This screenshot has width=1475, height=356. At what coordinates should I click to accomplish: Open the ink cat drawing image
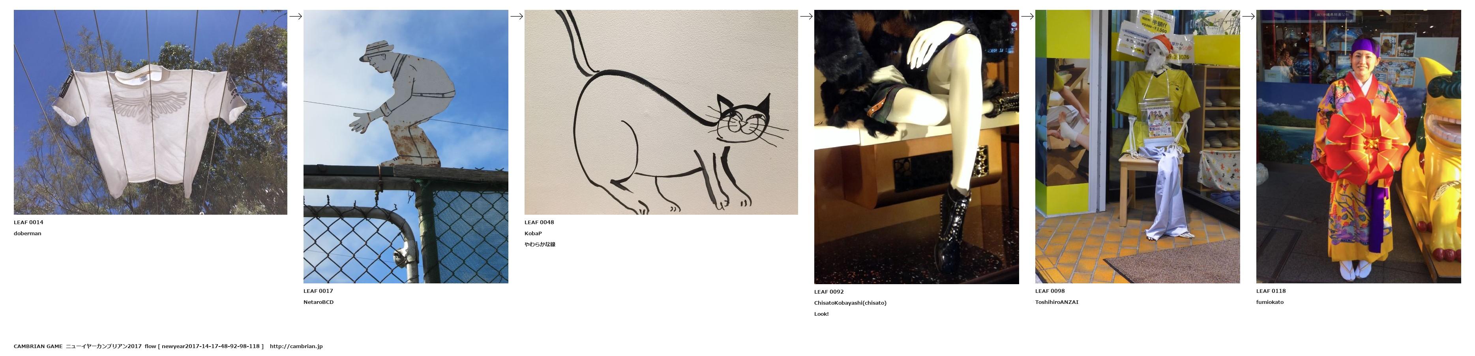[x=662, y=112]
